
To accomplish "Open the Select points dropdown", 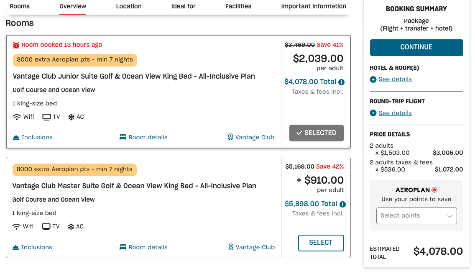I will [x=416, y=216].
